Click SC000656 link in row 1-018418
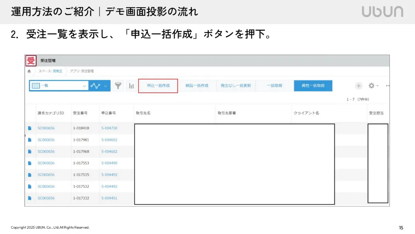 click(46, 128)
